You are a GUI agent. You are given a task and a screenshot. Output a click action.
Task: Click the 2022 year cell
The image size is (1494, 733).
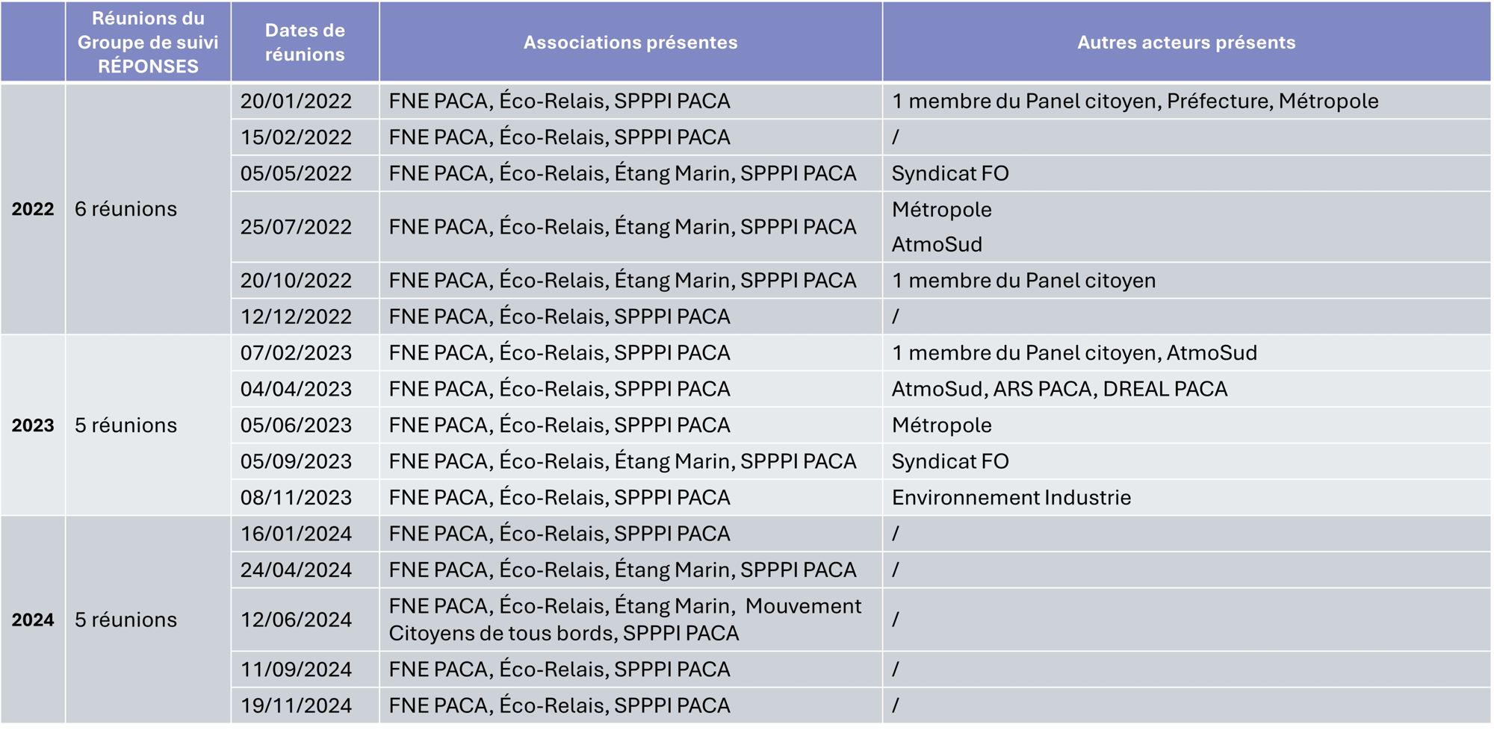pyautogui.click(x=33, y=209)
